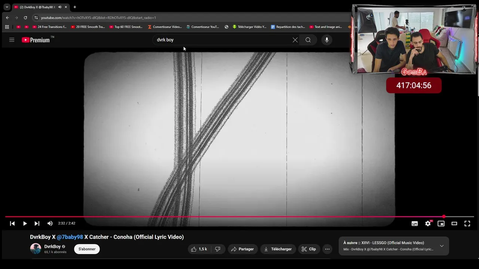Reload the page
This screenshot has height=269, width=479.
pyautogui.click(x=25, y=18)
